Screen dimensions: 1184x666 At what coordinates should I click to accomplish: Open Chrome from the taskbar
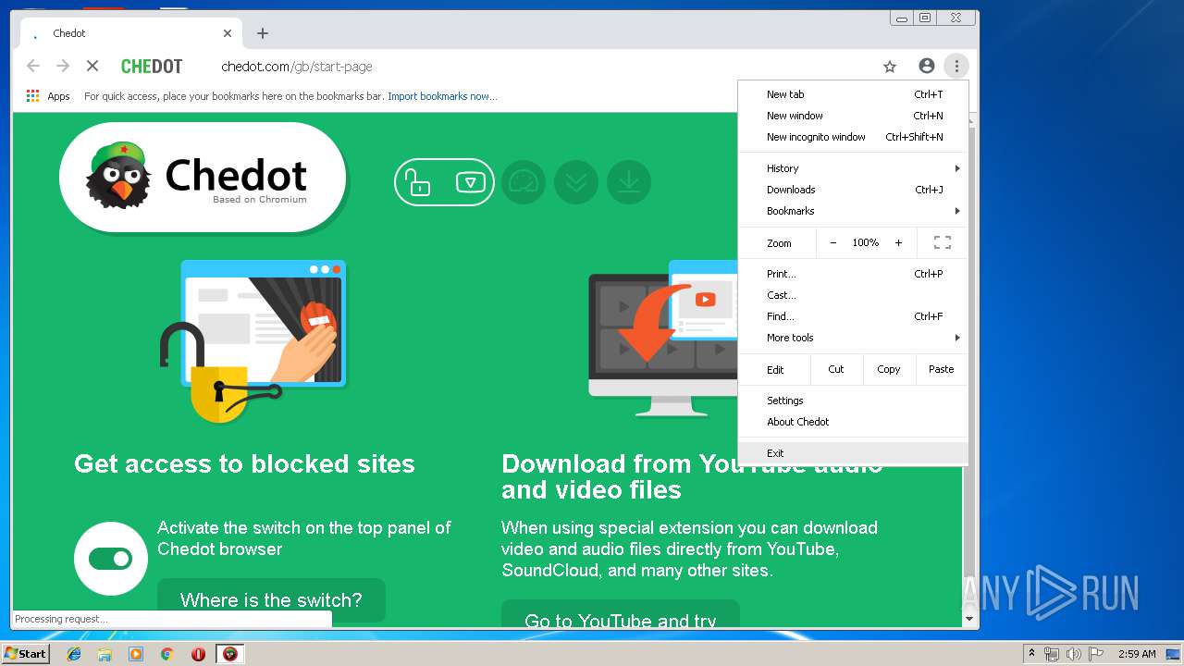pos(166,654)
